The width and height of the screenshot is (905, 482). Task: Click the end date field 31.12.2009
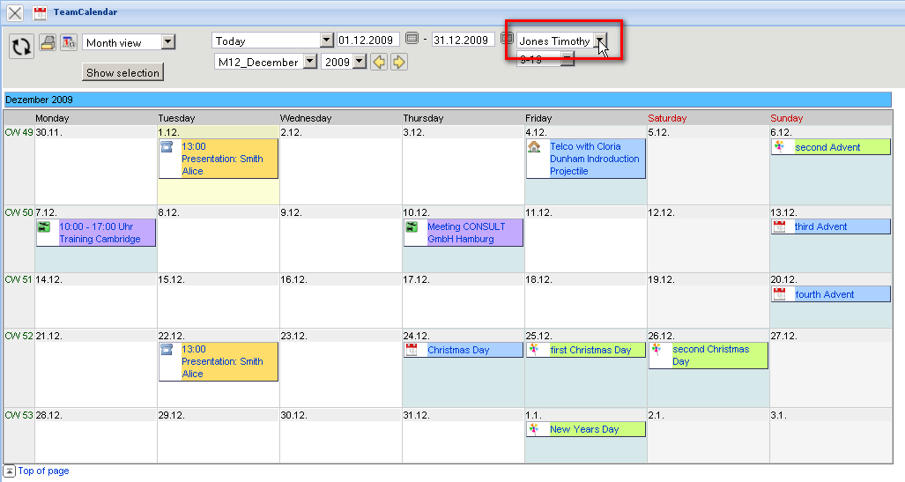coord(463,41)
